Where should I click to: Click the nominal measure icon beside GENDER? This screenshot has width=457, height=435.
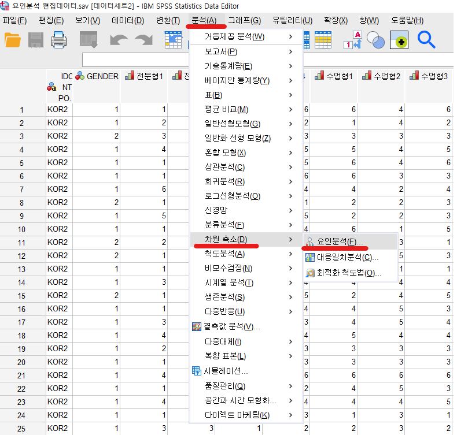point(80,76)
